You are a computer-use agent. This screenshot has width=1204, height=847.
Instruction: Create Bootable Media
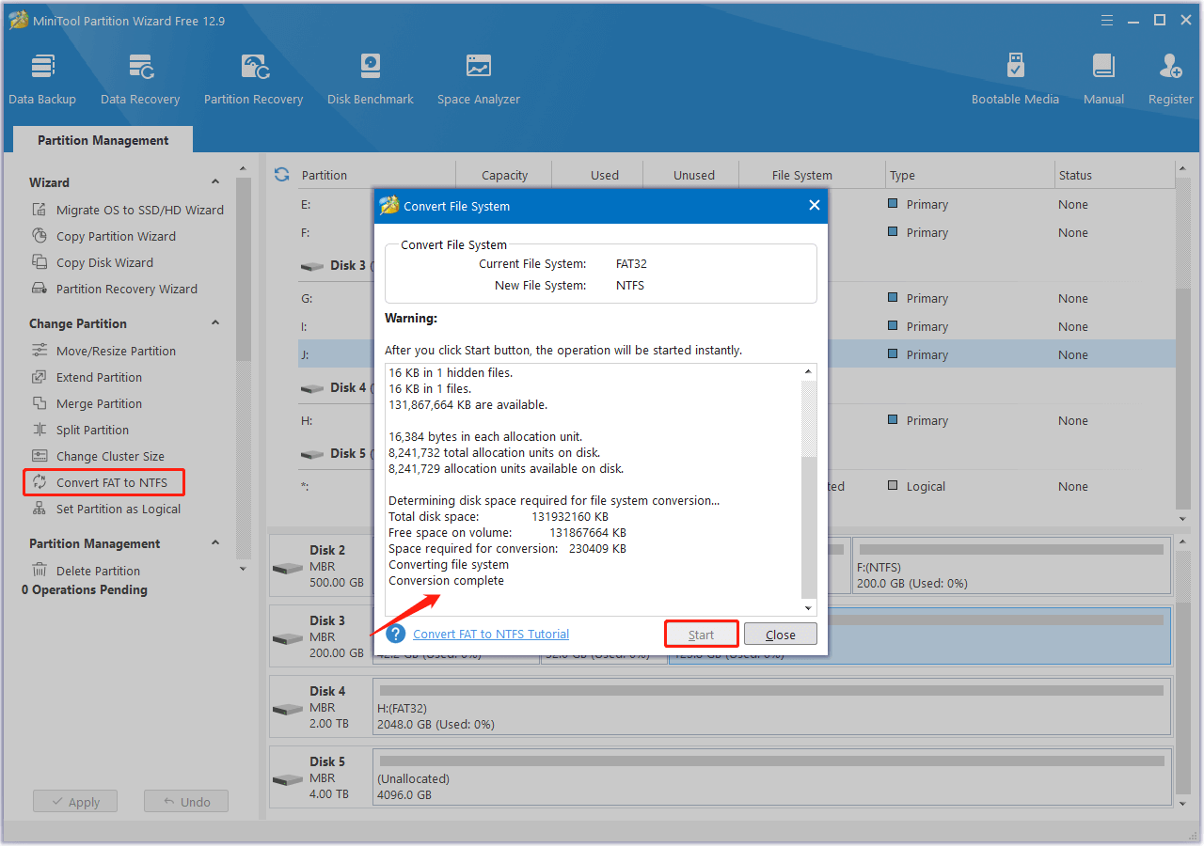1015,79
